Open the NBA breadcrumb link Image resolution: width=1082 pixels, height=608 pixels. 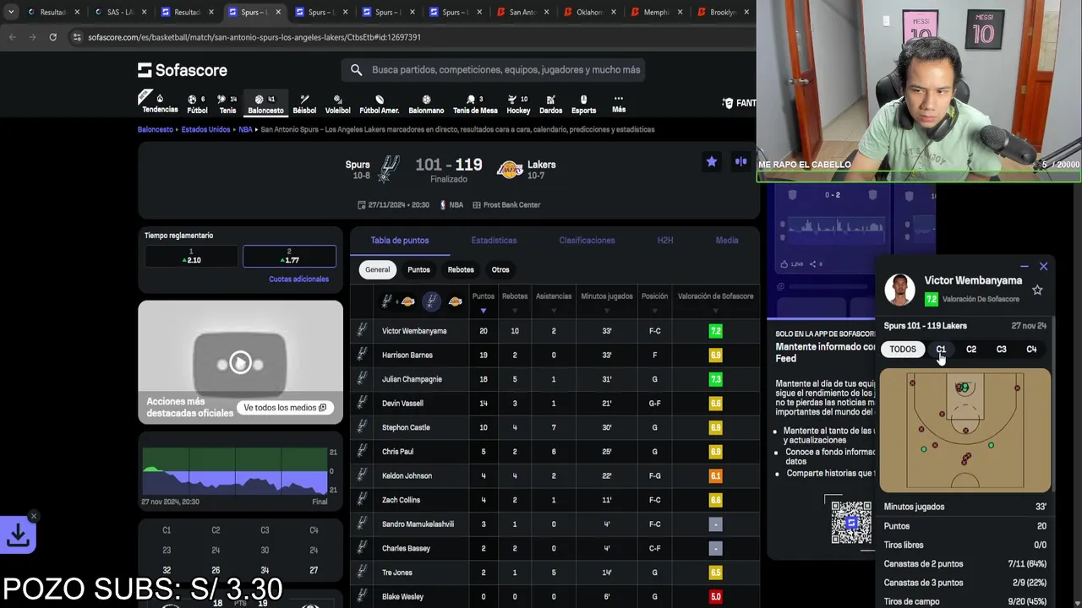pyautogui.click(x=245, y=129)
